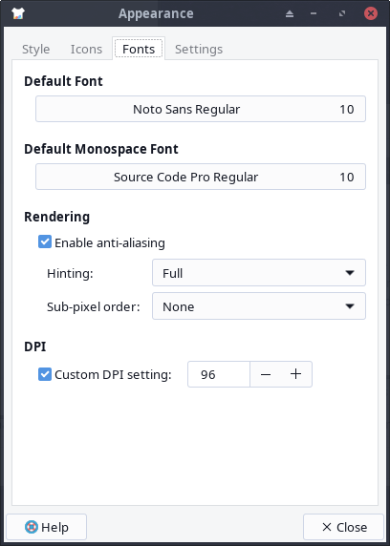
Task: Roll up window using the shade arrow icon
Action: (290, 14)
